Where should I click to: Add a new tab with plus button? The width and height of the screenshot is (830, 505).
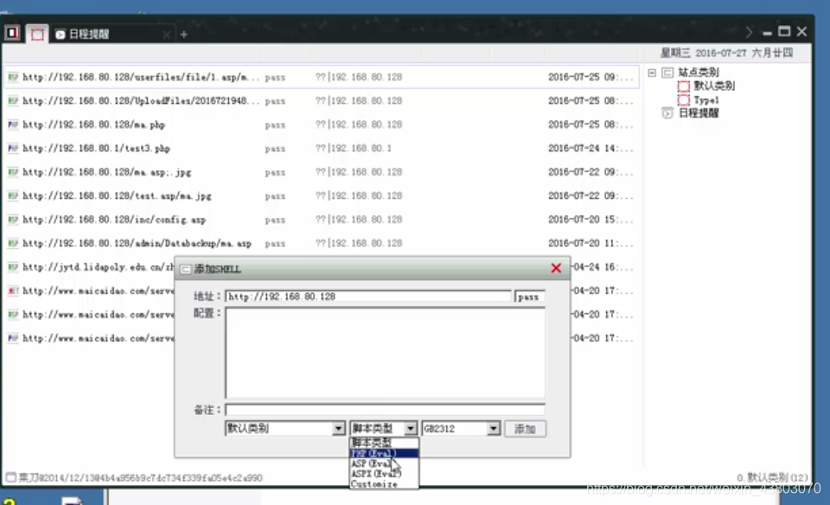(183, 35)
